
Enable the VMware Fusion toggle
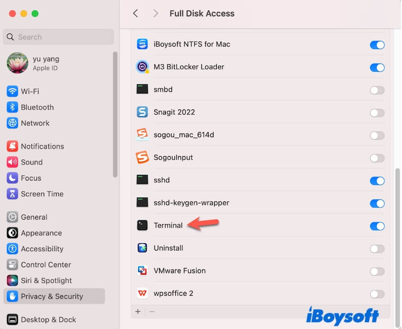coord(377,271)
